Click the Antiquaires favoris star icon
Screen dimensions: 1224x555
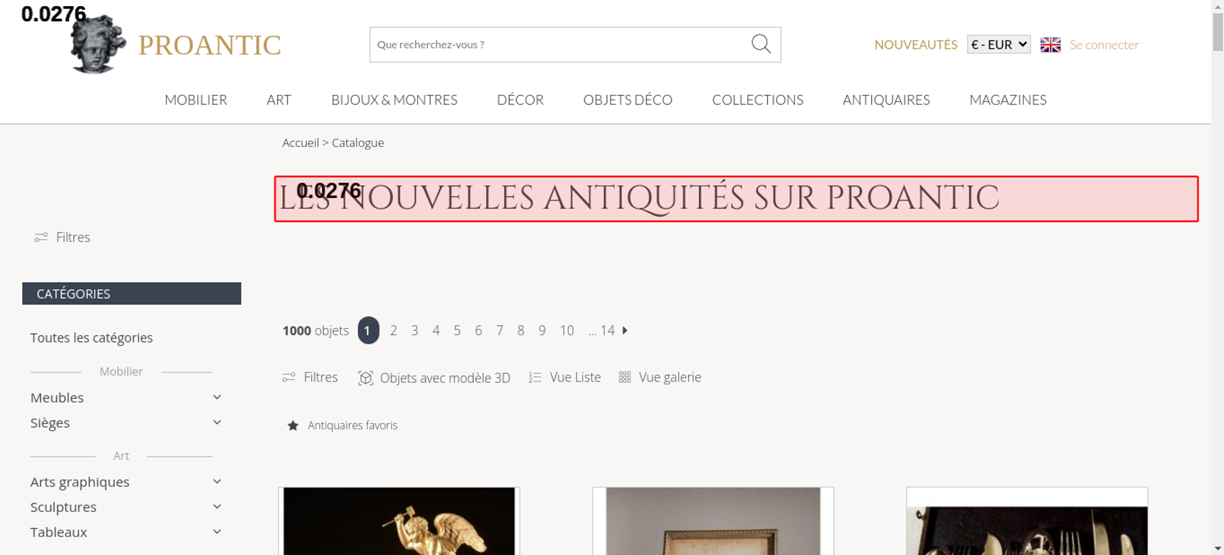point(293,425)
